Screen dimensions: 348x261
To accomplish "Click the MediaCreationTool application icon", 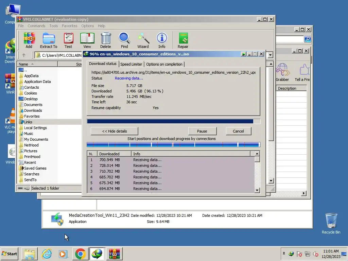I will 58,219.
